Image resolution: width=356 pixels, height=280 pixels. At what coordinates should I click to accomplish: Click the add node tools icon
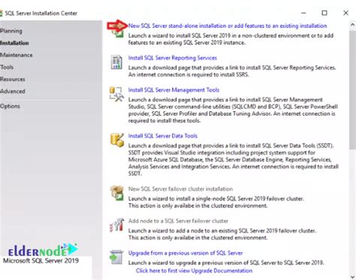point(117,224)
